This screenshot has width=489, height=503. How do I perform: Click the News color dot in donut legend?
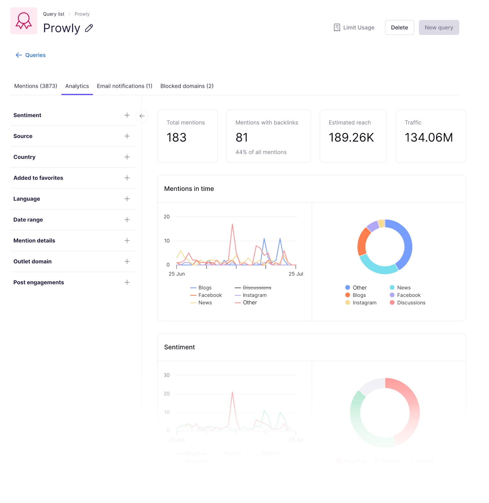pyautogui.click(x=392, y=288)
